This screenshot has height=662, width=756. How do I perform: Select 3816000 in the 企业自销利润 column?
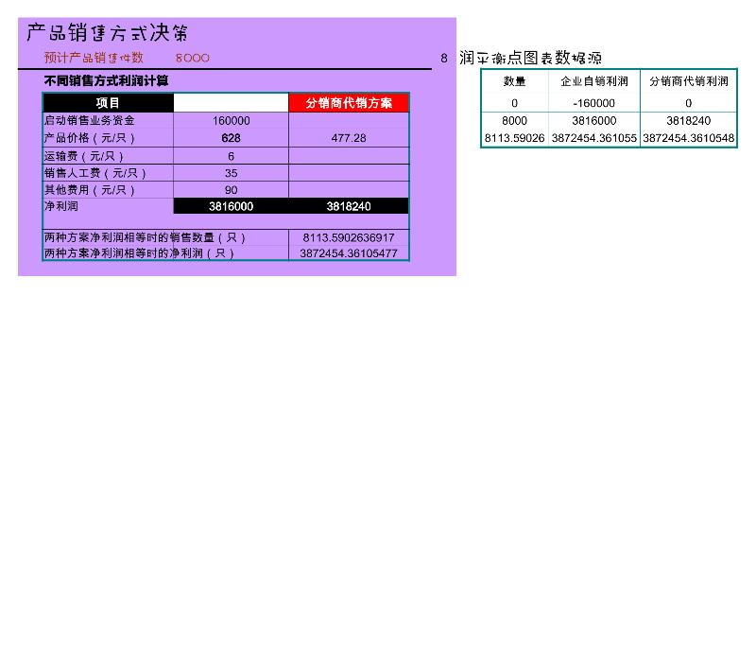pos(594,121)
